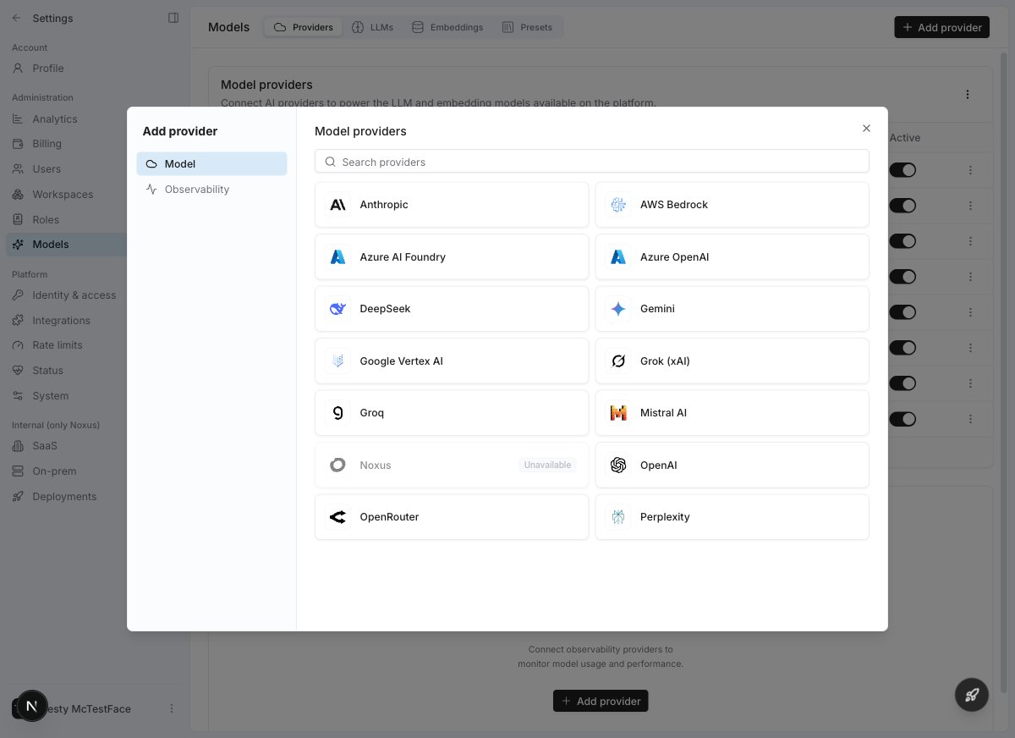Open third provider row actions menu
The image size is (1015, 738).
point(970,241)
